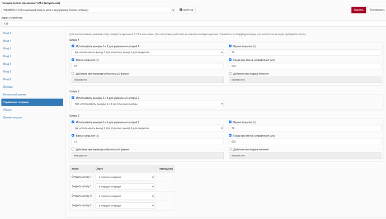This screenshot has height=219, width=386.
Task: Open polling dropdown for Открыть штору 1
Action: (125, 177)
